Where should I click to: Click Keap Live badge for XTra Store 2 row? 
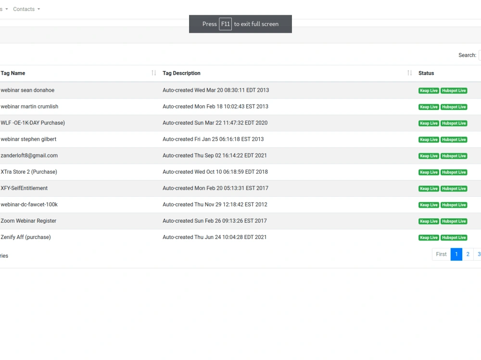coord(429,172)
